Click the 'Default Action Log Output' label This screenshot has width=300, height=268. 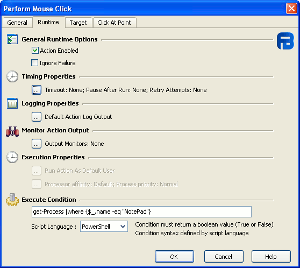78,117
